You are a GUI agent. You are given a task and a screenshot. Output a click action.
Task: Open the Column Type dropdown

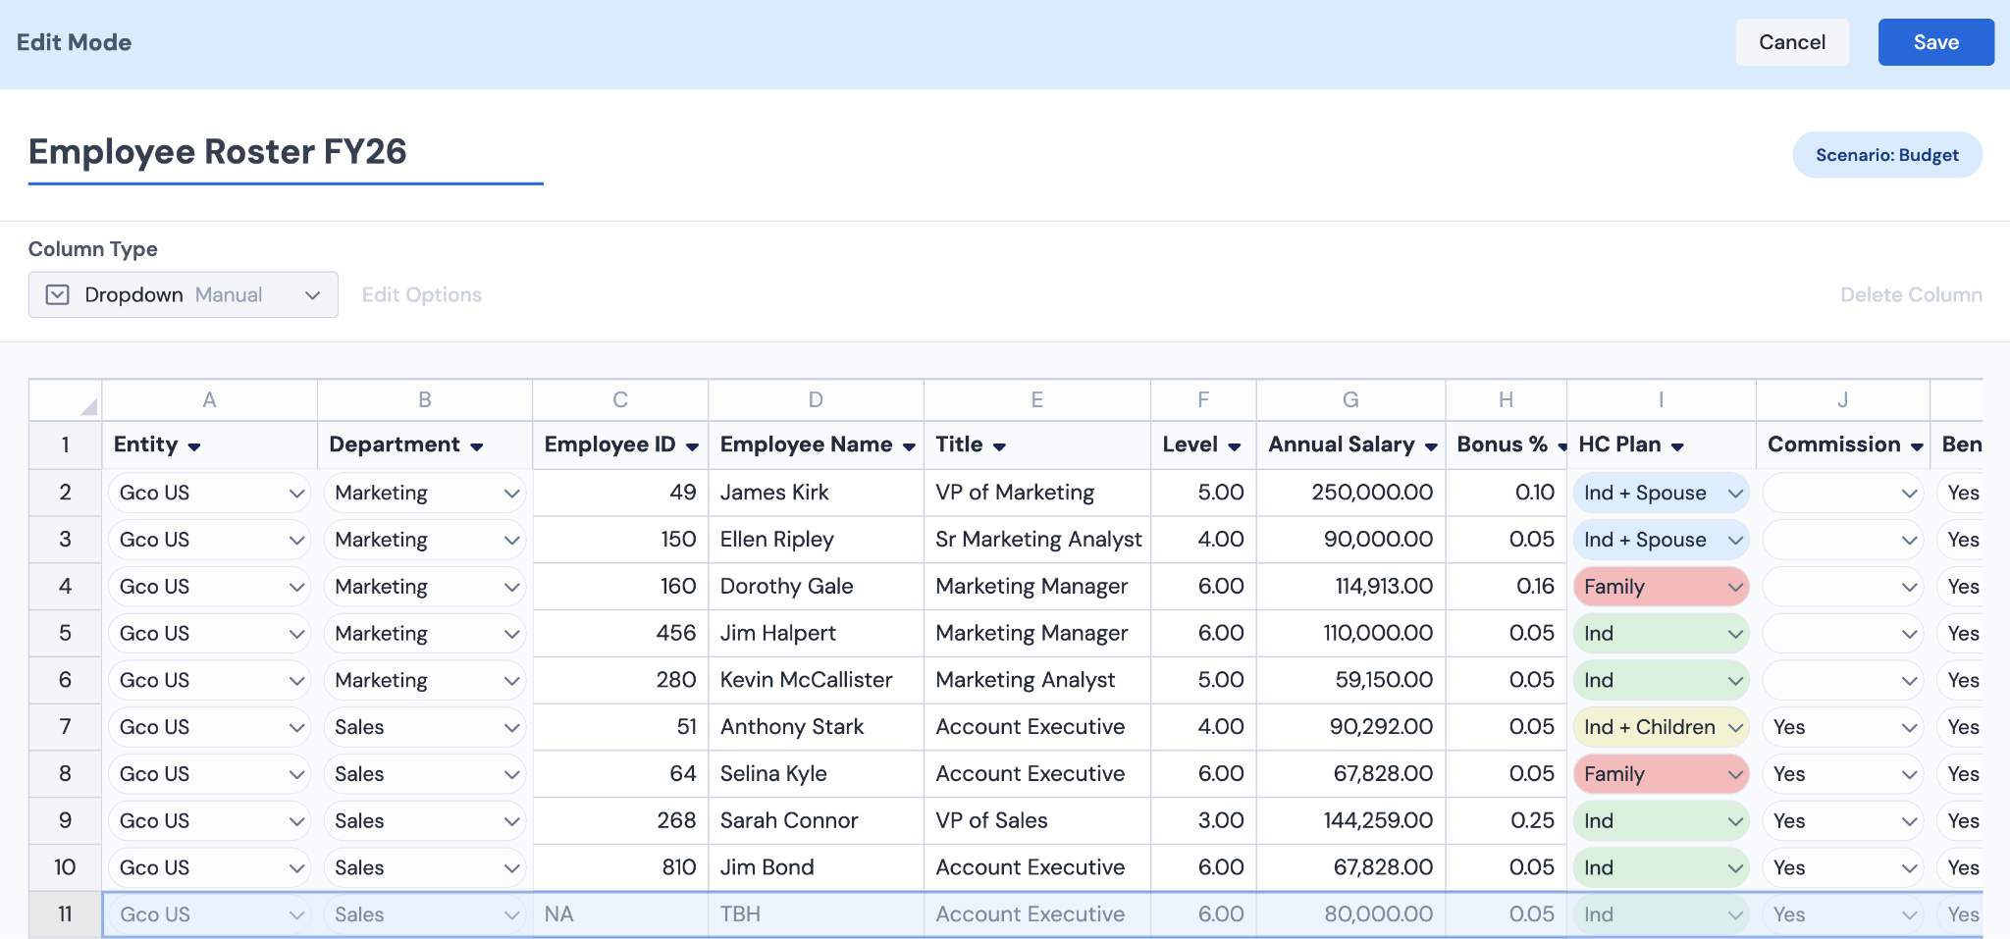point(184,294)
